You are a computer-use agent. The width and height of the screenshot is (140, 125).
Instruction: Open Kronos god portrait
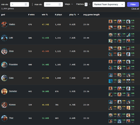pos(4,105)
